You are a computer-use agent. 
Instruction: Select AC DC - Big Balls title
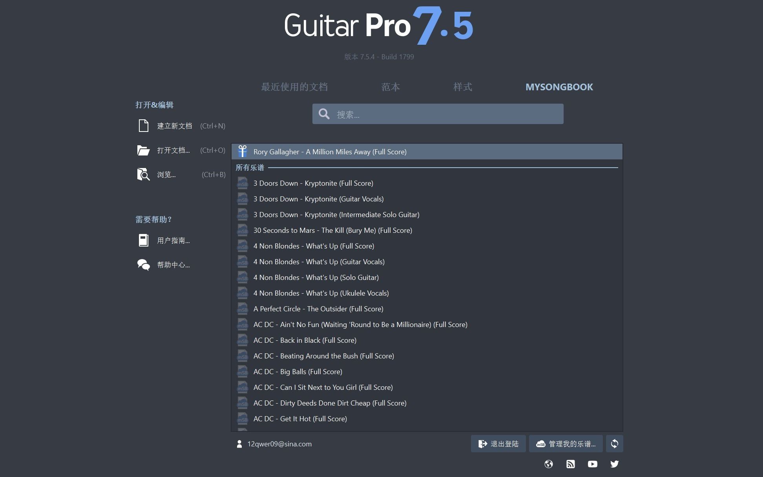298,372
